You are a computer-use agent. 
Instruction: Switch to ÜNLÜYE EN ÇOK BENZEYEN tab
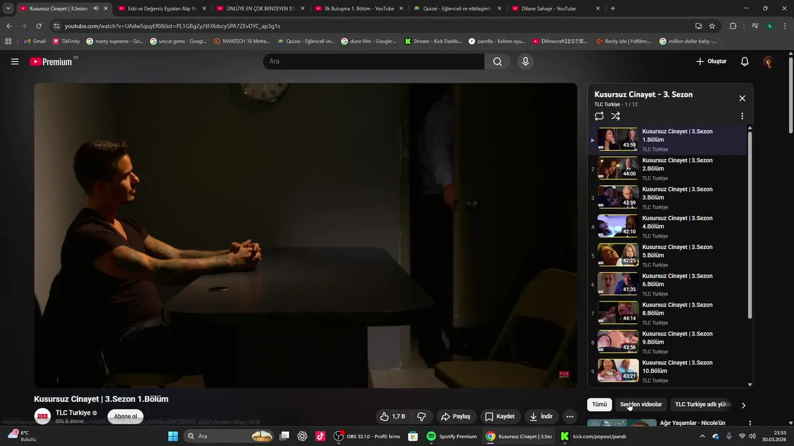pos(259,9)
